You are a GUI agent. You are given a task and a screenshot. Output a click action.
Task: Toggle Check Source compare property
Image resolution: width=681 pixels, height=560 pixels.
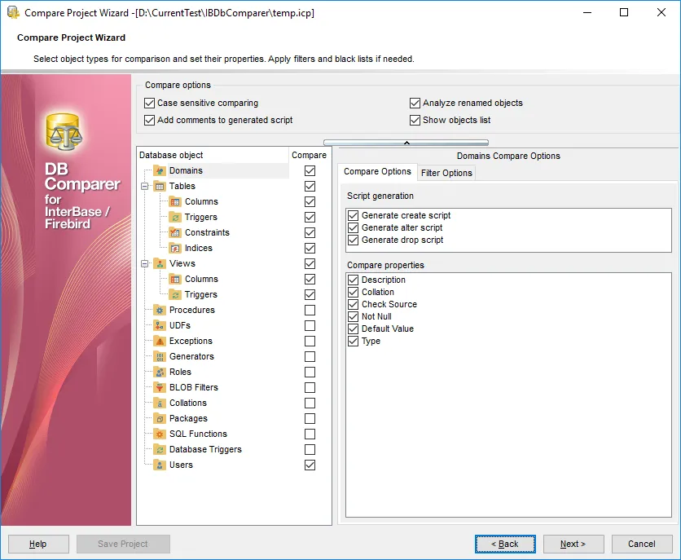(353, 304)
